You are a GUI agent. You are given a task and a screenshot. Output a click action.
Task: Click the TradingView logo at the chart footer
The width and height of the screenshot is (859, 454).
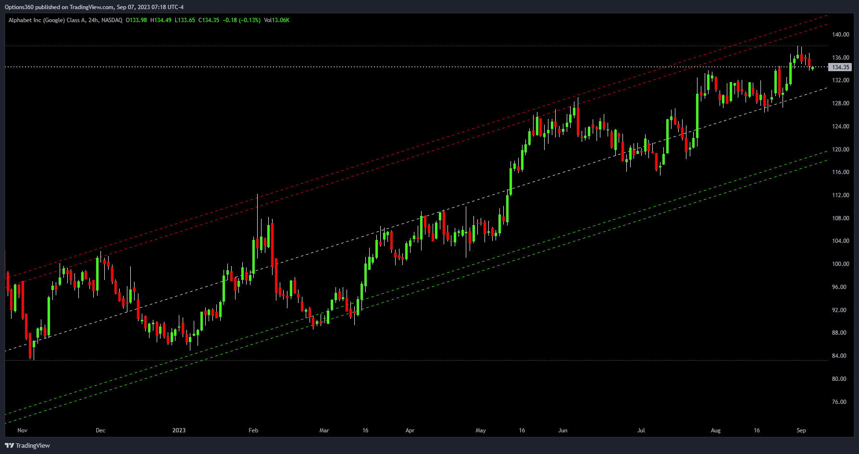click(27, 445)
